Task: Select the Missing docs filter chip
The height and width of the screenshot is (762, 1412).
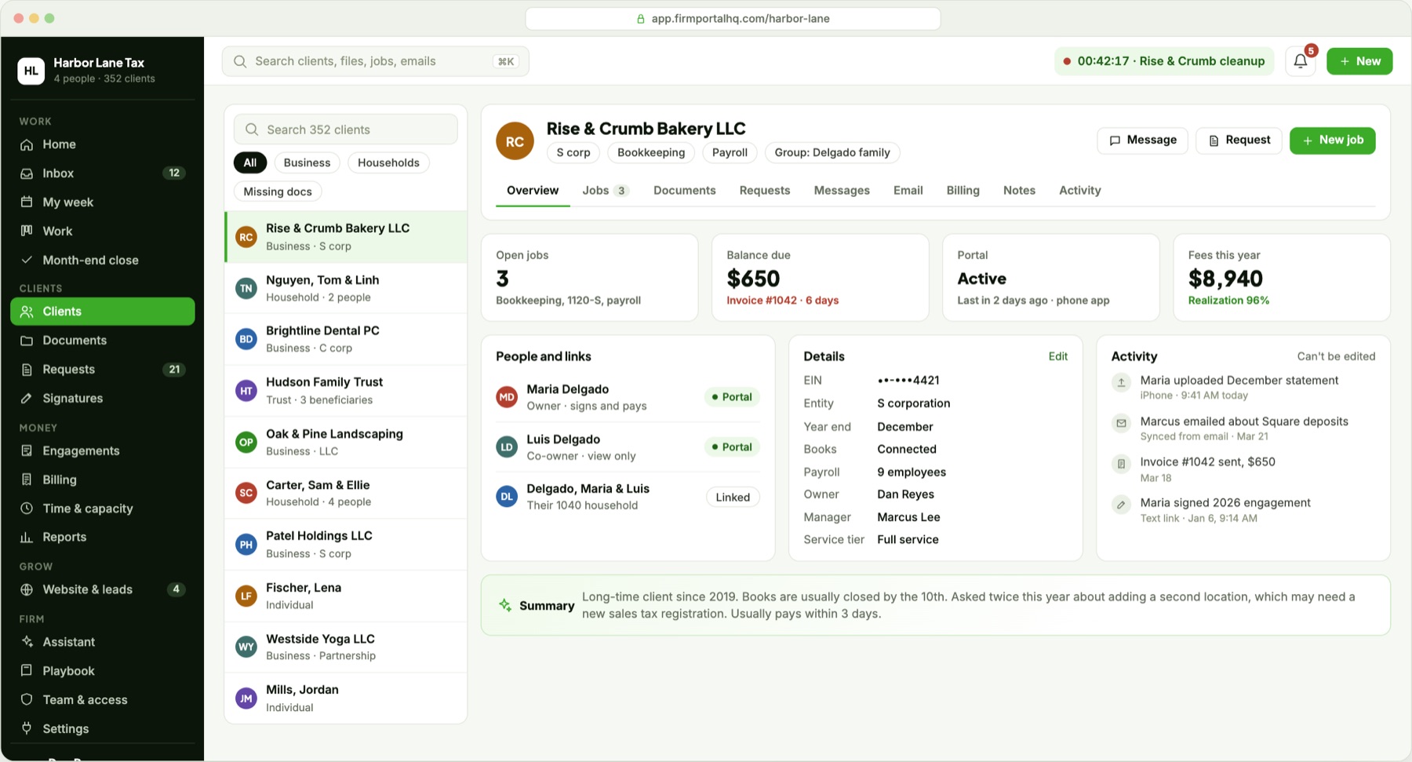Action: click(278, 191)
